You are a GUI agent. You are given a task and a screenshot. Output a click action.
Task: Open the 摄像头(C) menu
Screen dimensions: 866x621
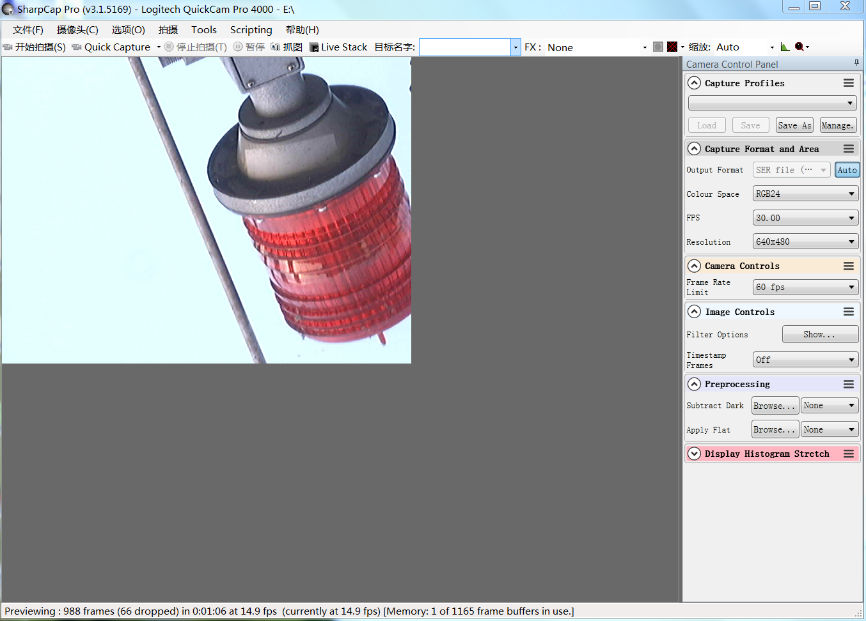coord(77,30)
